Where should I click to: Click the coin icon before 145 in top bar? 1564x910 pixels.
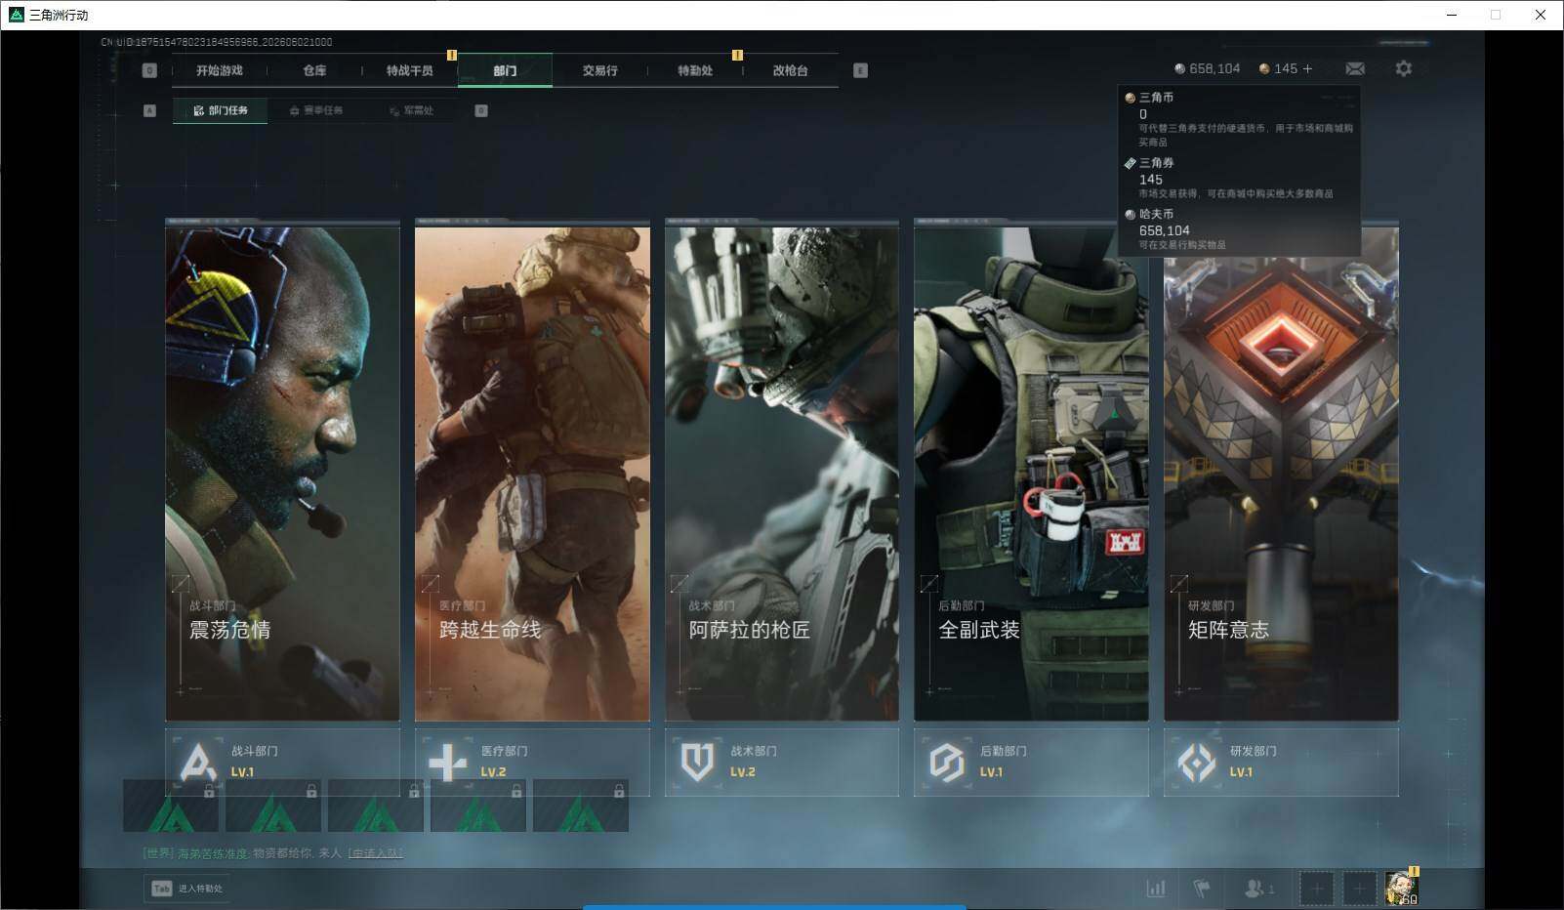pyautogui.click(x=1264, y=68)
